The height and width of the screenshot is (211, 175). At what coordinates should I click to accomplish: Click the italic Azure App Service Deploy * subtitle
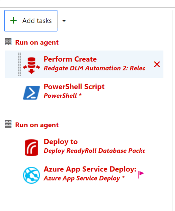pyautogui.click(x=84, y=178)
